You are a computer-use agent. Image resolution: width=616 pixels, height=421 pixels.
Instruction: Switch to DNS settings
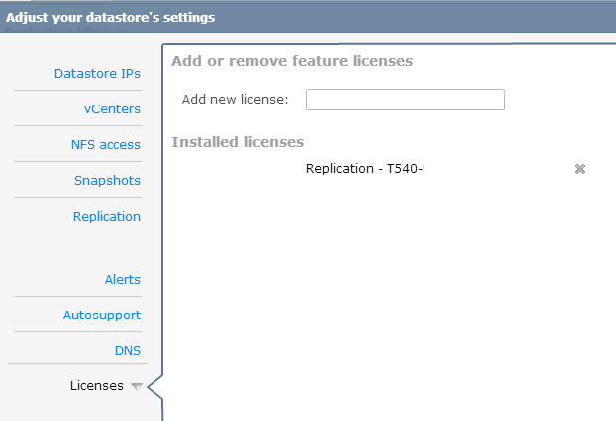tap(127, 351)
